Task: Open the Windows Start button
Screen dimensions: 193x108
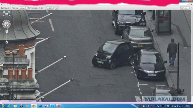Action: pyautogui.click(x=3, y=106)
